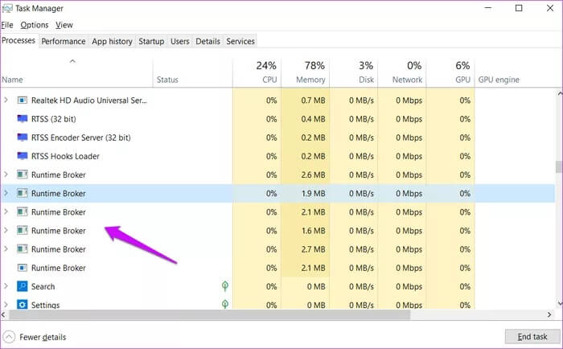Click the vertical scrollbar up arrow

click(x=559, y=94)
